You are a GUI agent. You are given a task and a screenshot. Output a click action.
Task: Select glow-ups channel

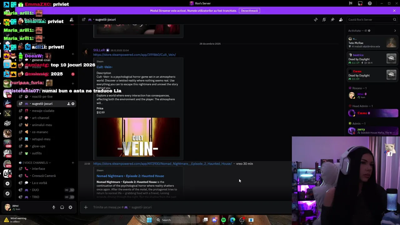(46, 146)
